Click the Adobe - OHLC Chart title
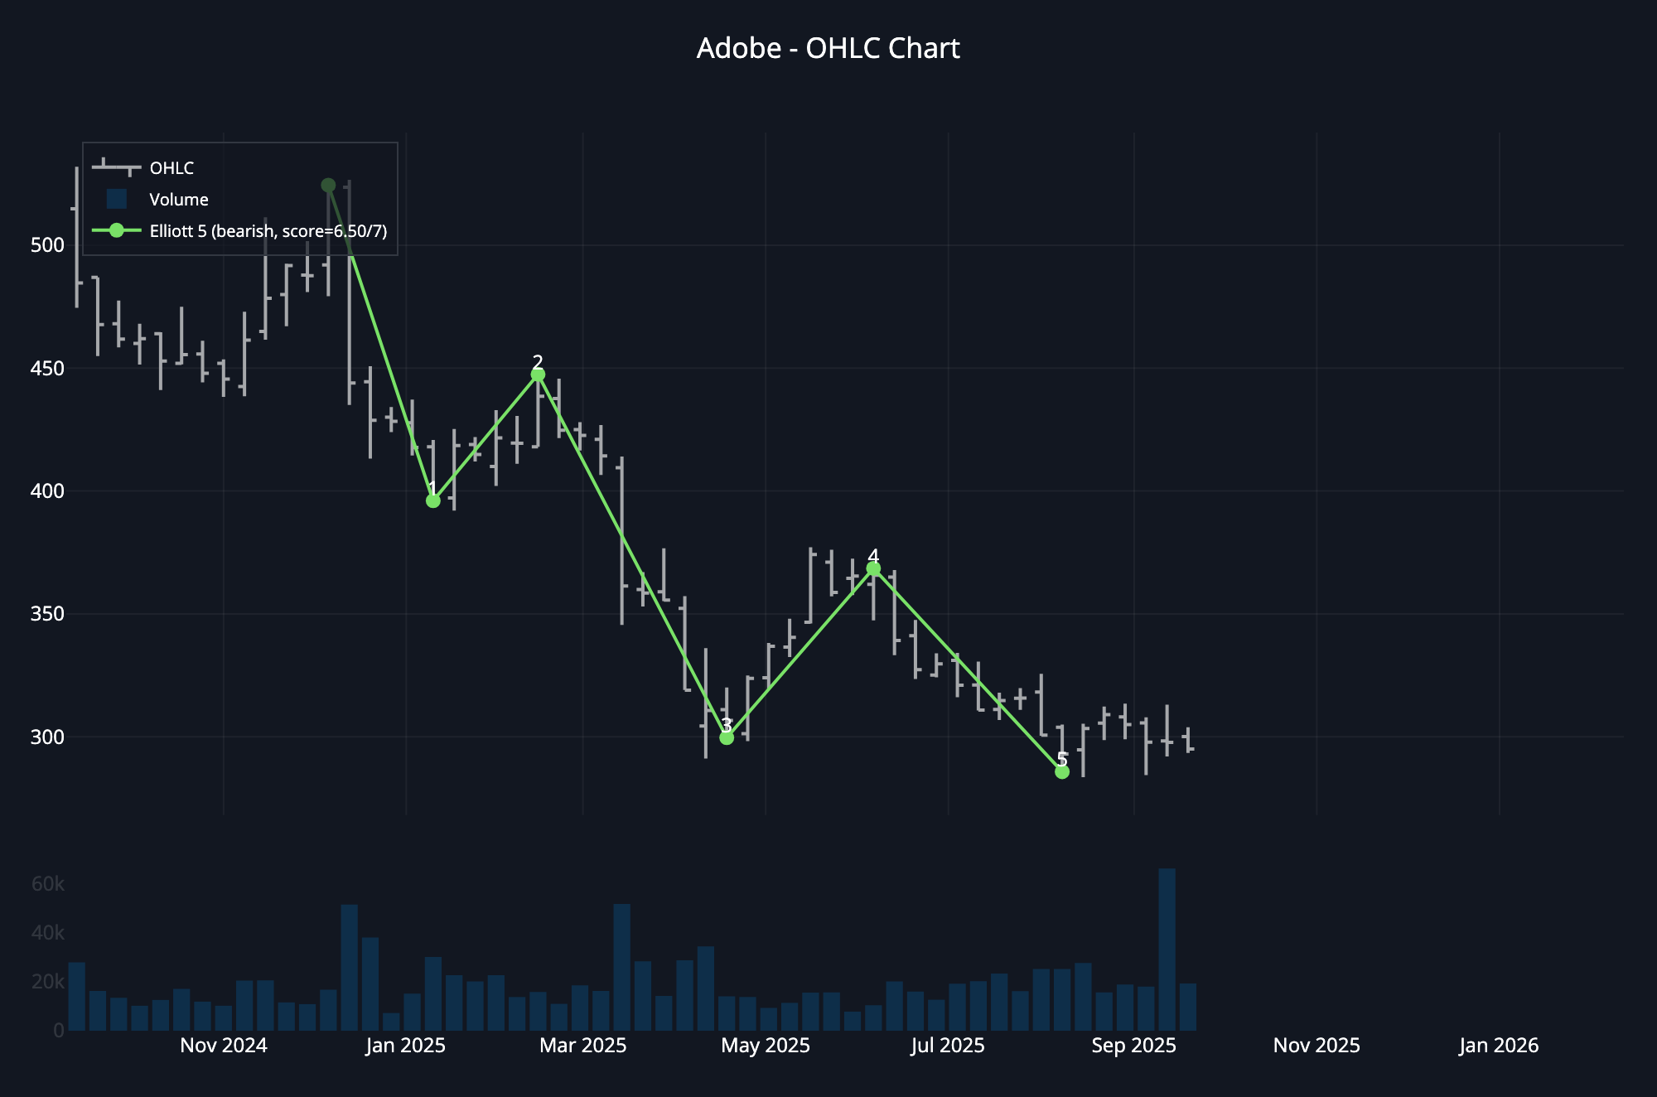 pos(828,49)
